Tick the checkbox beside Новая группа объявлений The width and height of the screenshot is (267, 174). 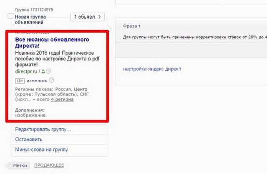pyautogui.click(x=10, y=16)
